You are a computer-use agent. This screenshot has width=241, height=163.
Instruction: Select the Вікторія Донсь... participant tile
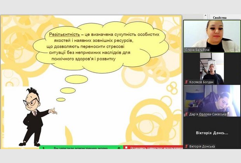(212, 133)
